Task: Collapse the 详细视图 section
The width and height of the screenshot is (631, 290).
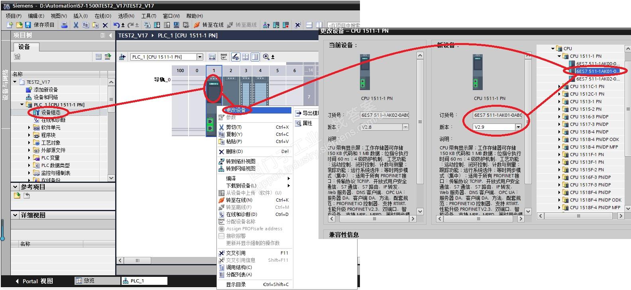Action: 15,215
